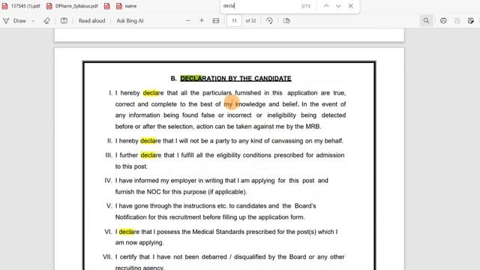Click the Save icon

tap(457, 20)
